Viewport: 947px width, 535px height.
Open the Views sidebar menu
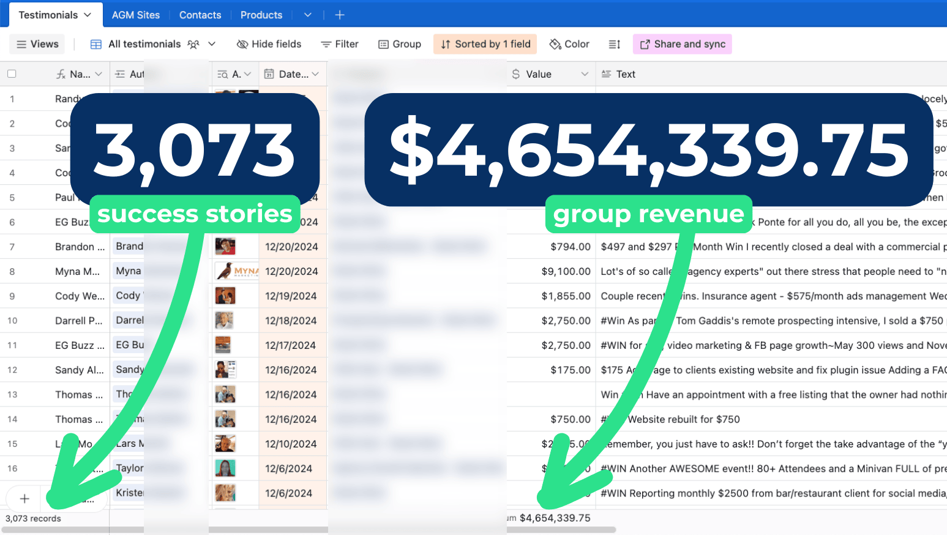point(37,44)
